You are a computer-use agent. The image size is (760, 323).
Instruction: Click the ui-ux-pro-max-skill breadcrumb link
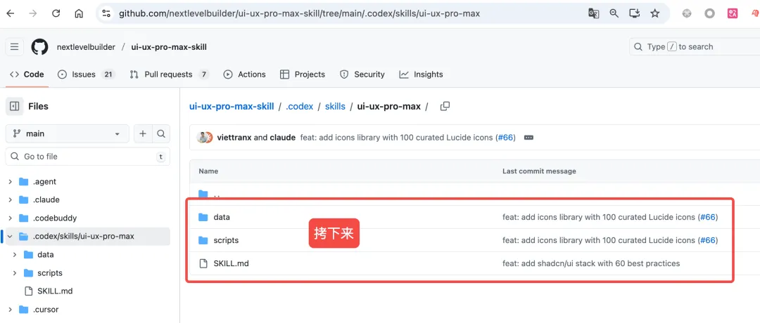pyautogui.click(x=232, y=107)
